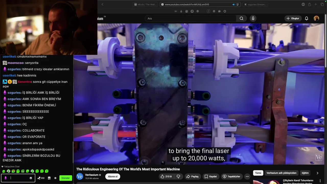The width and height of the screenshot is (327, 184).
Task: Select 'Veritasium adlı yükleyiciden' chip
Action: [x=281, y=173]
